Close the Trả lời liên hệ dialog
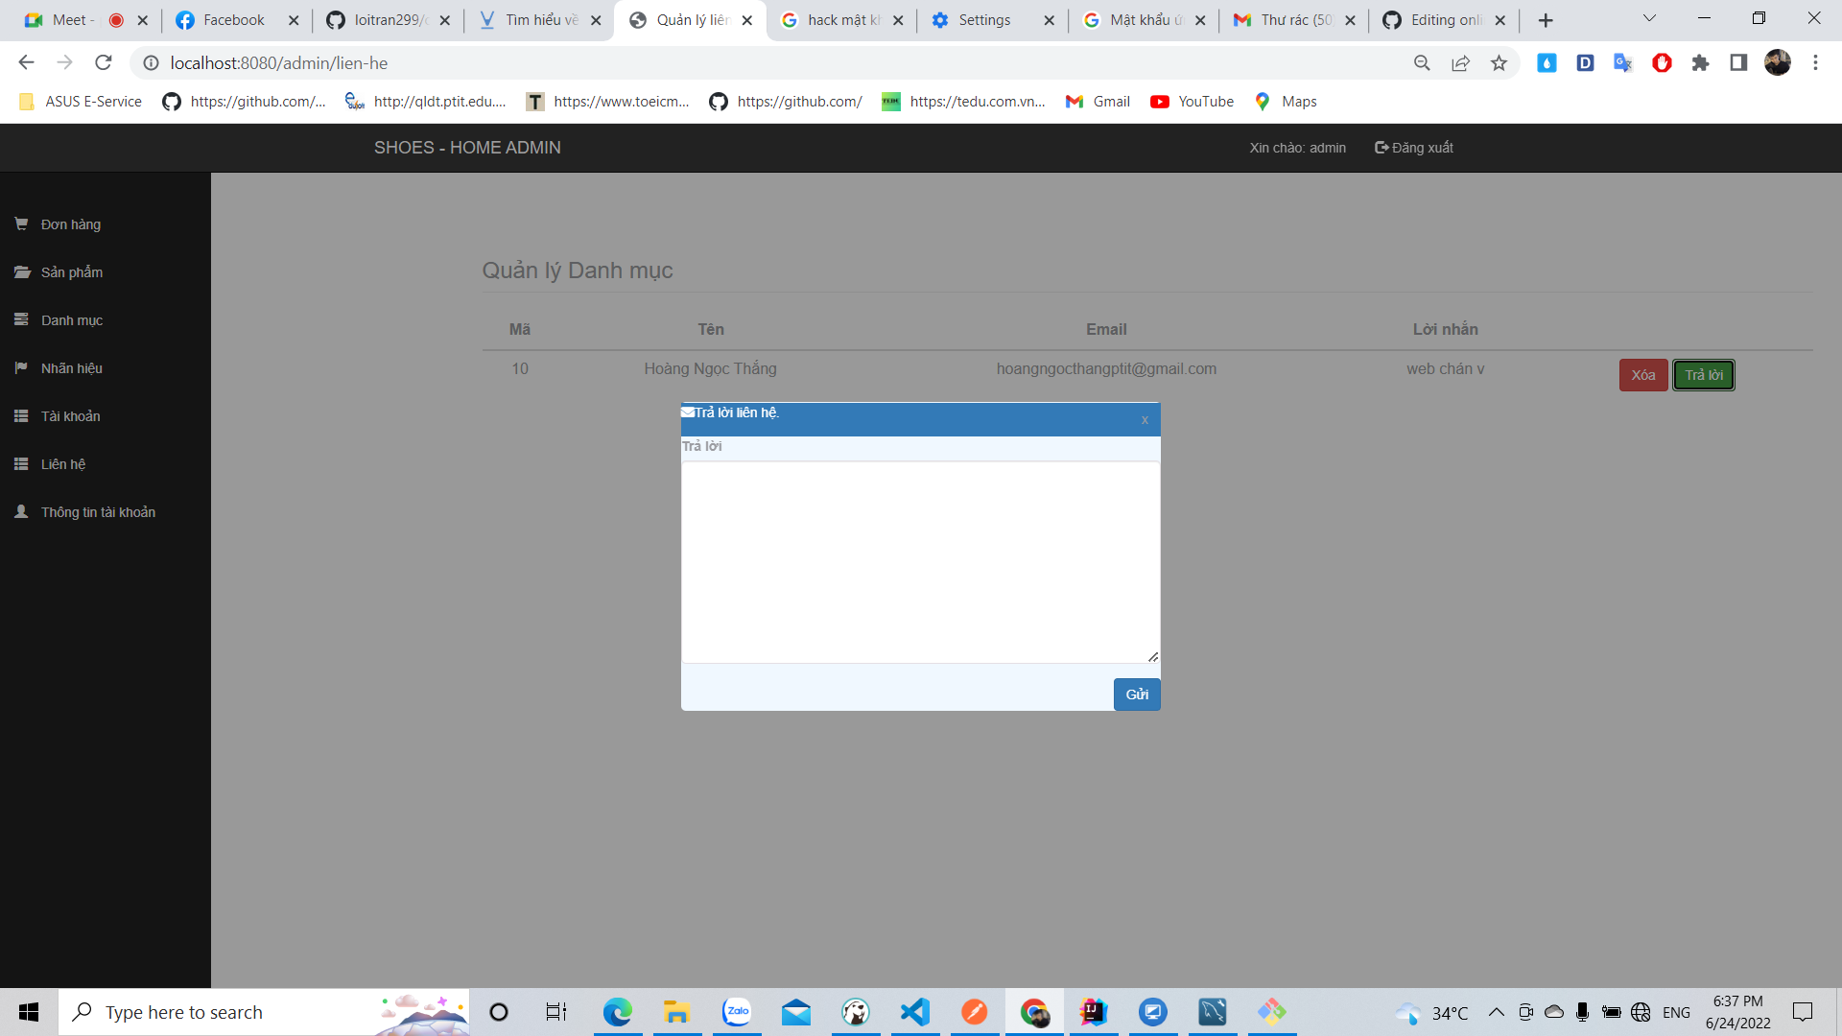The image size is (1842, 1036). click(1144, 420)
